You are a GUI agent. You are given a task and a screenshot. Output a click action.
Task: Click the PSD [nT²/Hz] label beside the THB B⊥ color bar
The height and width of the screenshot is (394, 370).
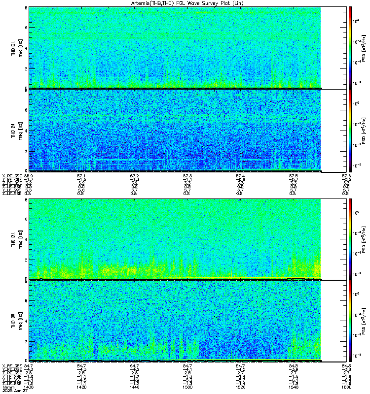point(364,48)
